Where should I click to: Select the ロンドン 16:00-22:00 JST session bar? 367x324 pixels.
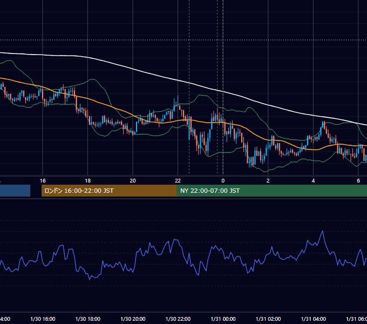click(109, 191)
